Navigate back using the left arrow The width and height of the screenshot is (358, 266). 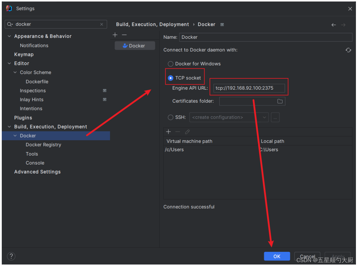[x=334, y=25]
